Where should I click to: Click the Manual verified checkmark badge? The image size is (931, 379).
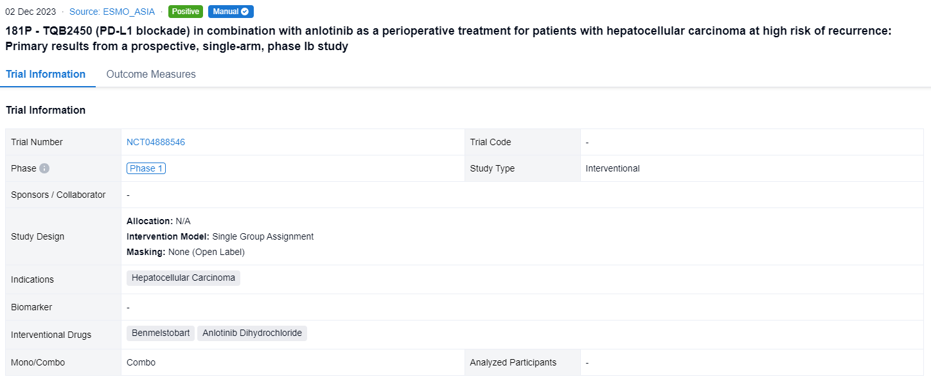(x=231, y=12)
